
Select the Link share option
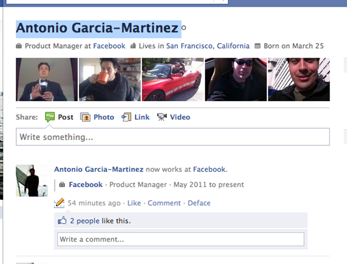135,117
